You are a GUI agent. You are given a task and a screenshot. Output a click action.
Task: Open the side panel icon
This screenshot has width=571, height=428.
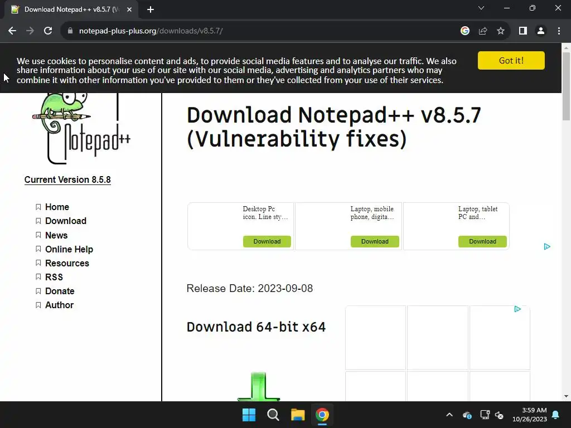click(x=523, y=31)
